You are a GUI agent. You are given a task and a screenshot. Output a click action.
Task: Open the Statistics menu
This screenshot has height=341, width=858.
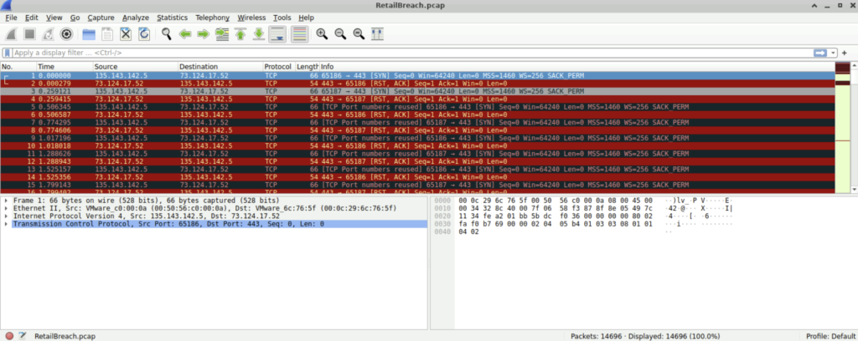pyautogui.click(x=172, y=17)
